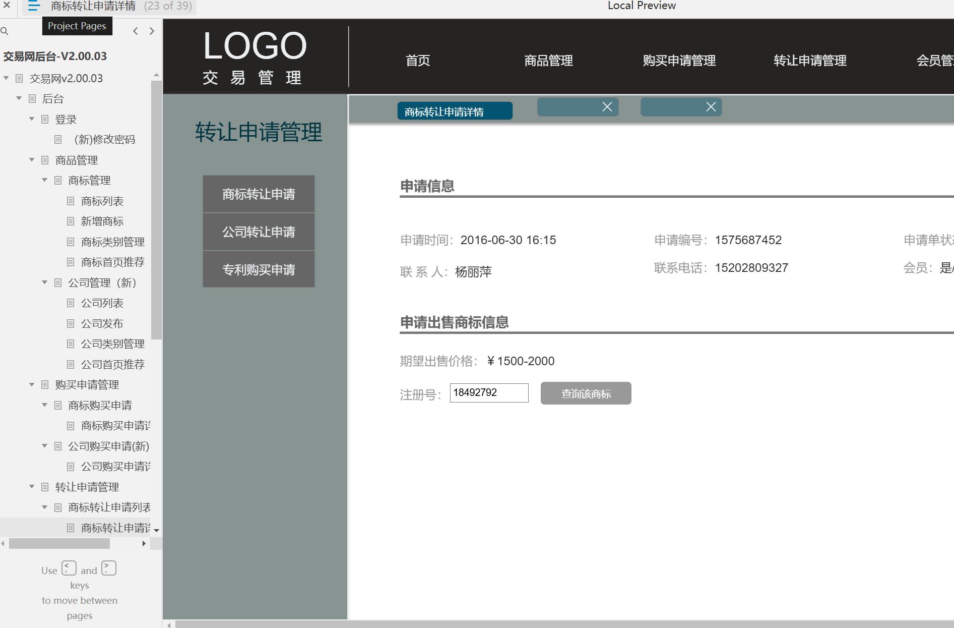Image resolution: width=954 pixels, height=628 pixels.
Task: Collapse the 商品管理 tree node
Action: 32,160
